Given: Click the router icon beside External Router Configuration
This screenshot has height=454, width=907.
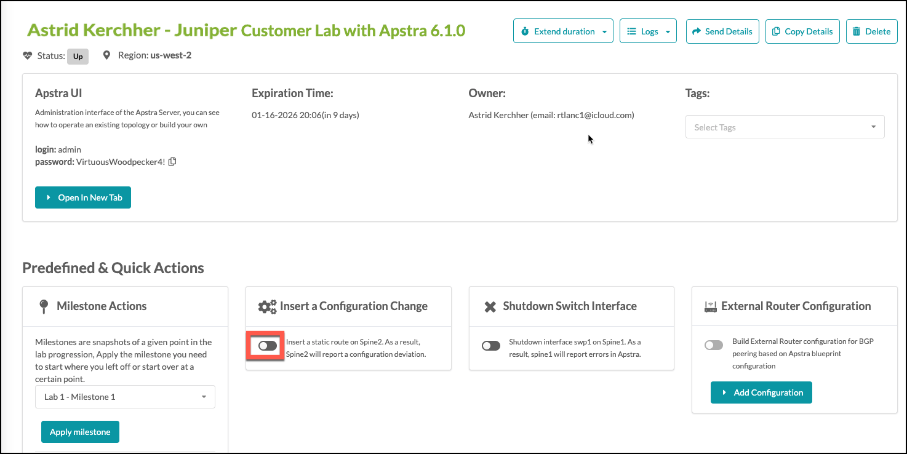Looking at the screenshot, I should (711, 305).
